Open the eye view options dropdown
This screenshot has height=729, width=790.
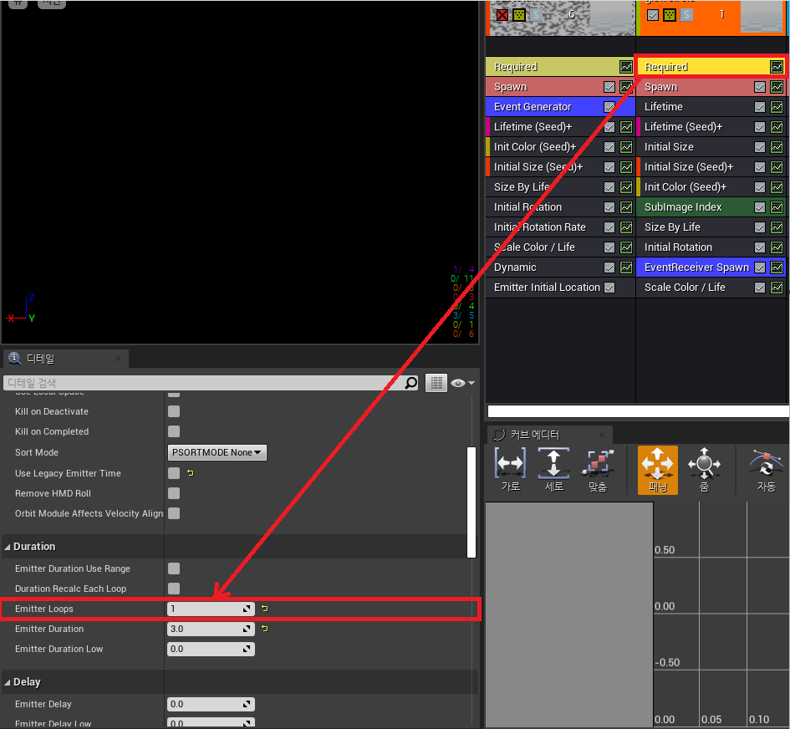coord(462,383)
